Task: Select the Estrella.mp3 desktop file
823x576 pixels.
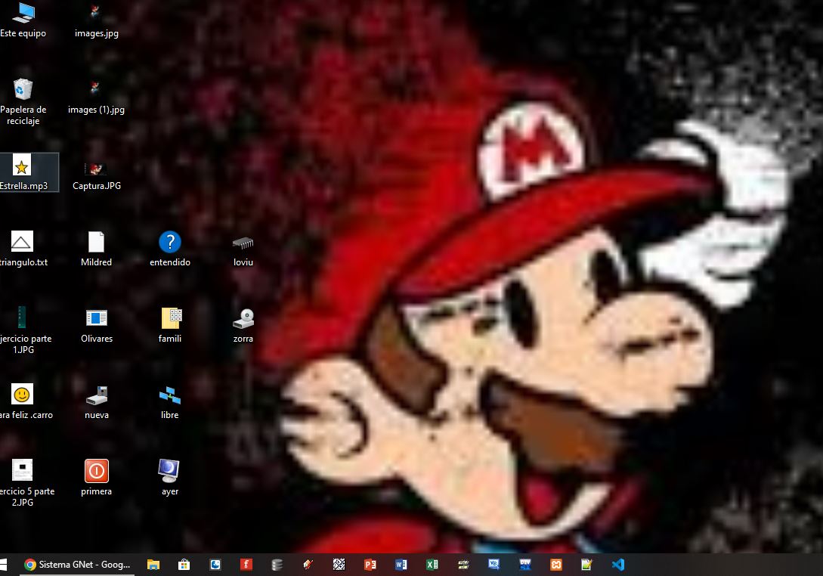Action: coord(23,167)
